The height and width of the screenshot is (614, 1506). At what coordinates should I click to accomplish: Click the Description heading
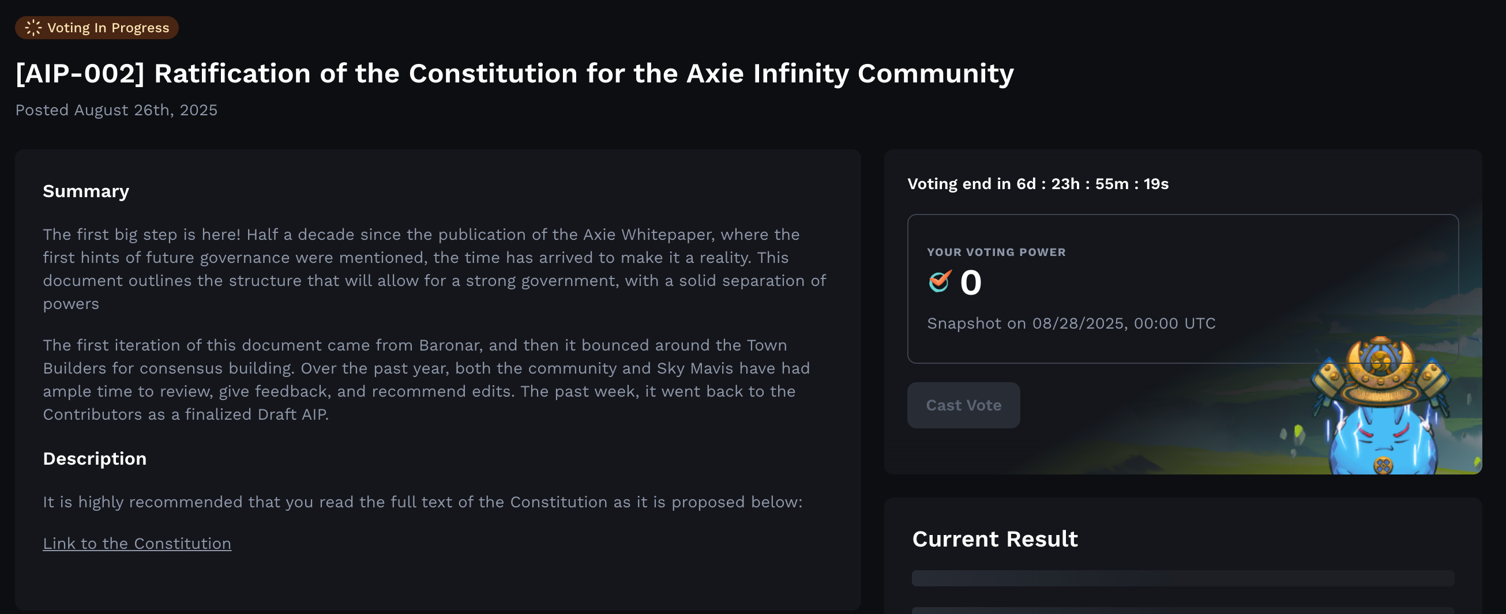(x=95, y=458)
